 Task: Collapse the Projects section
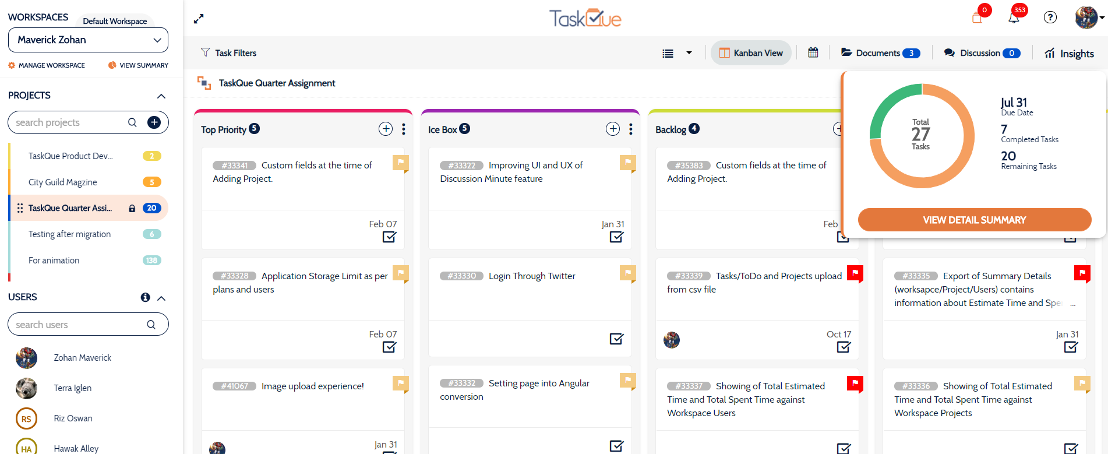click(161, 96)
